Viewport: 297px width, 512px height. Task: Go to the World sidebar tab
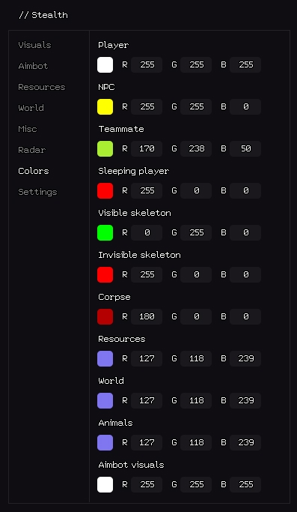(31, 108)
